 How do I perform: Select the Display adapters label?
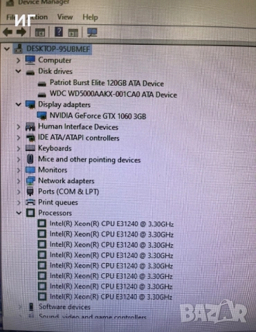(x=64, y=104)
